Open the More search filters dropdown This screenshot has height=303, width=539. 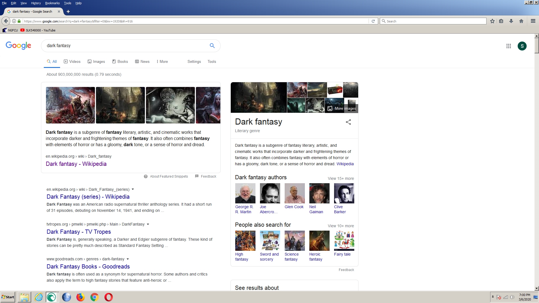[x=162, y=61]
